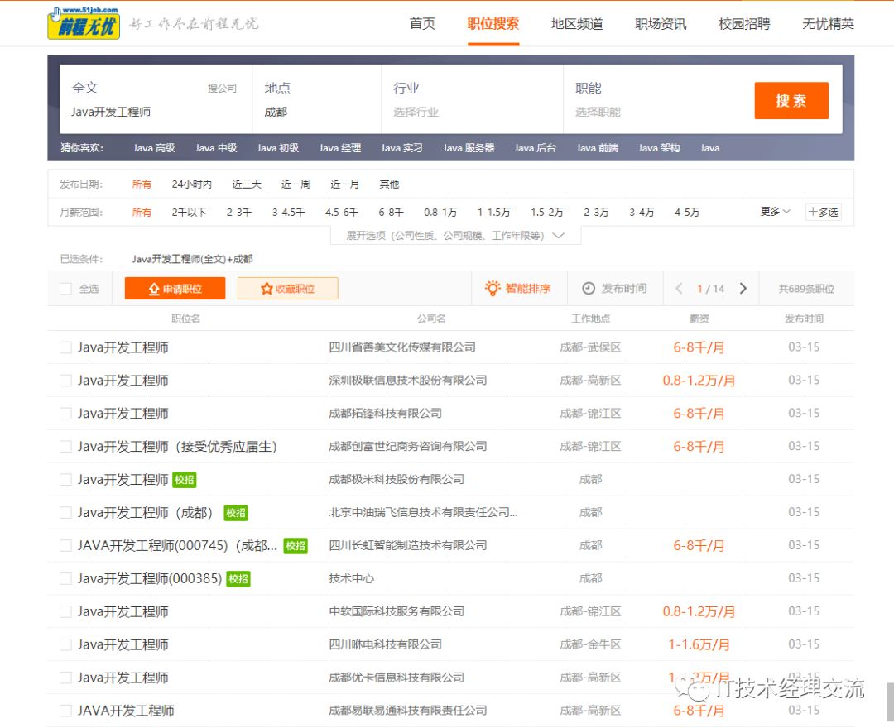The width and height of the screenshot is (894, 728).
Task: Open the 职场资讯 tab
Action: [661, 24]
